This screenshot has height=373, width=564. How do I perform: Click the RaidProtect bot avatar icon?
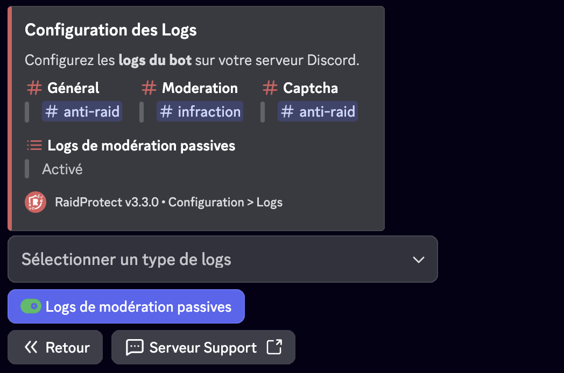(34, 202)
